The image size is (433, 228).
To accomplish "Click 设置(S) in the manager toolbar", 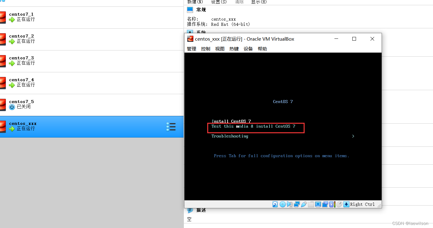I will pyautogui.click(x=219, y=2).
